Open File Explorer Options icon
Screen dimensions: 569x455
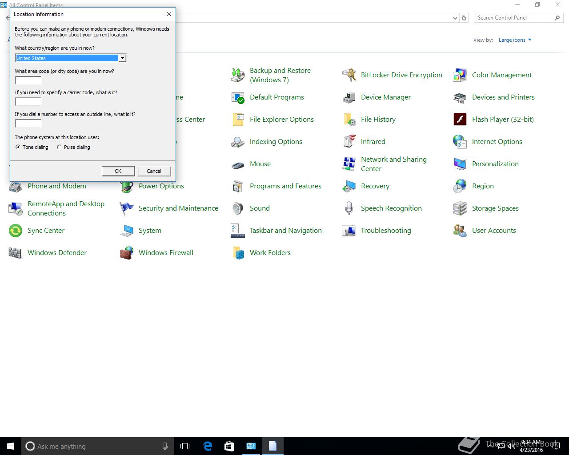click(x=238, y=120)
